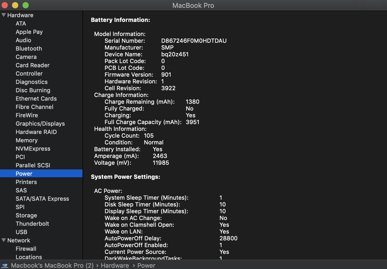
Task: Select Thunderbolt in the sidebar
Action: pos(32,224)
